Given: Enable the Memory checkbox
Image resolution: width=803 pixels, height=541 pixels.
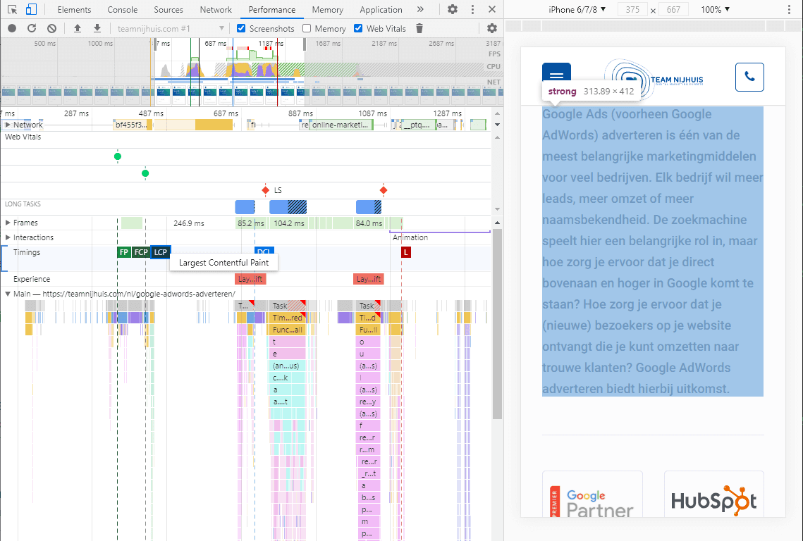Looking at the screenshot, I should click(x=307, y=29).
